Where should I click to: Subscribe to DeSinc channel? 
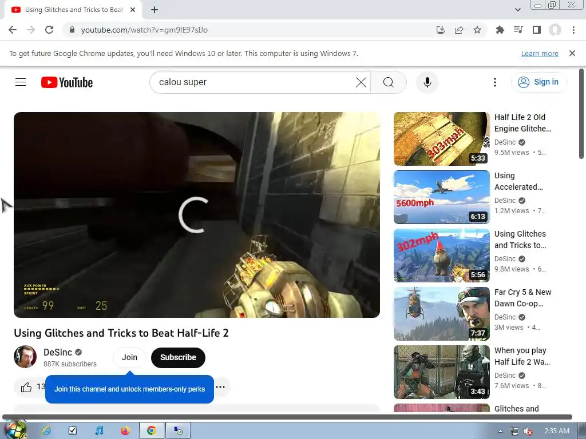(x=179, y=357)
